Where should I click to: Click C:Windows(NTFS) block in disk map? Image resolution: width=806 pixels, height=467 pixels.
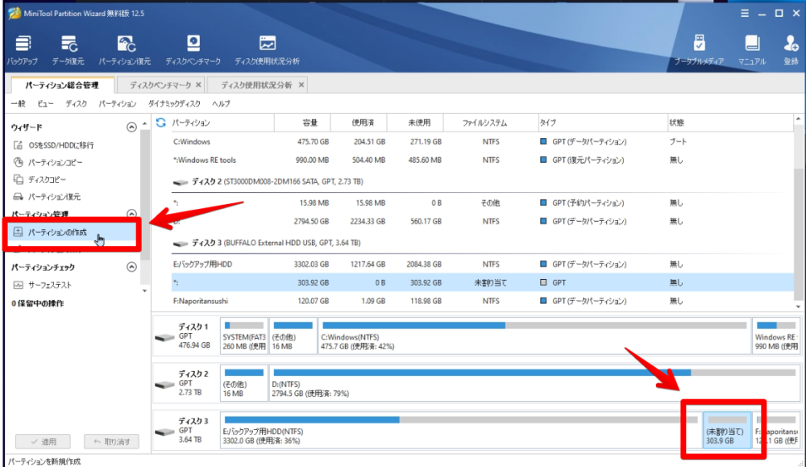point(534,336)
